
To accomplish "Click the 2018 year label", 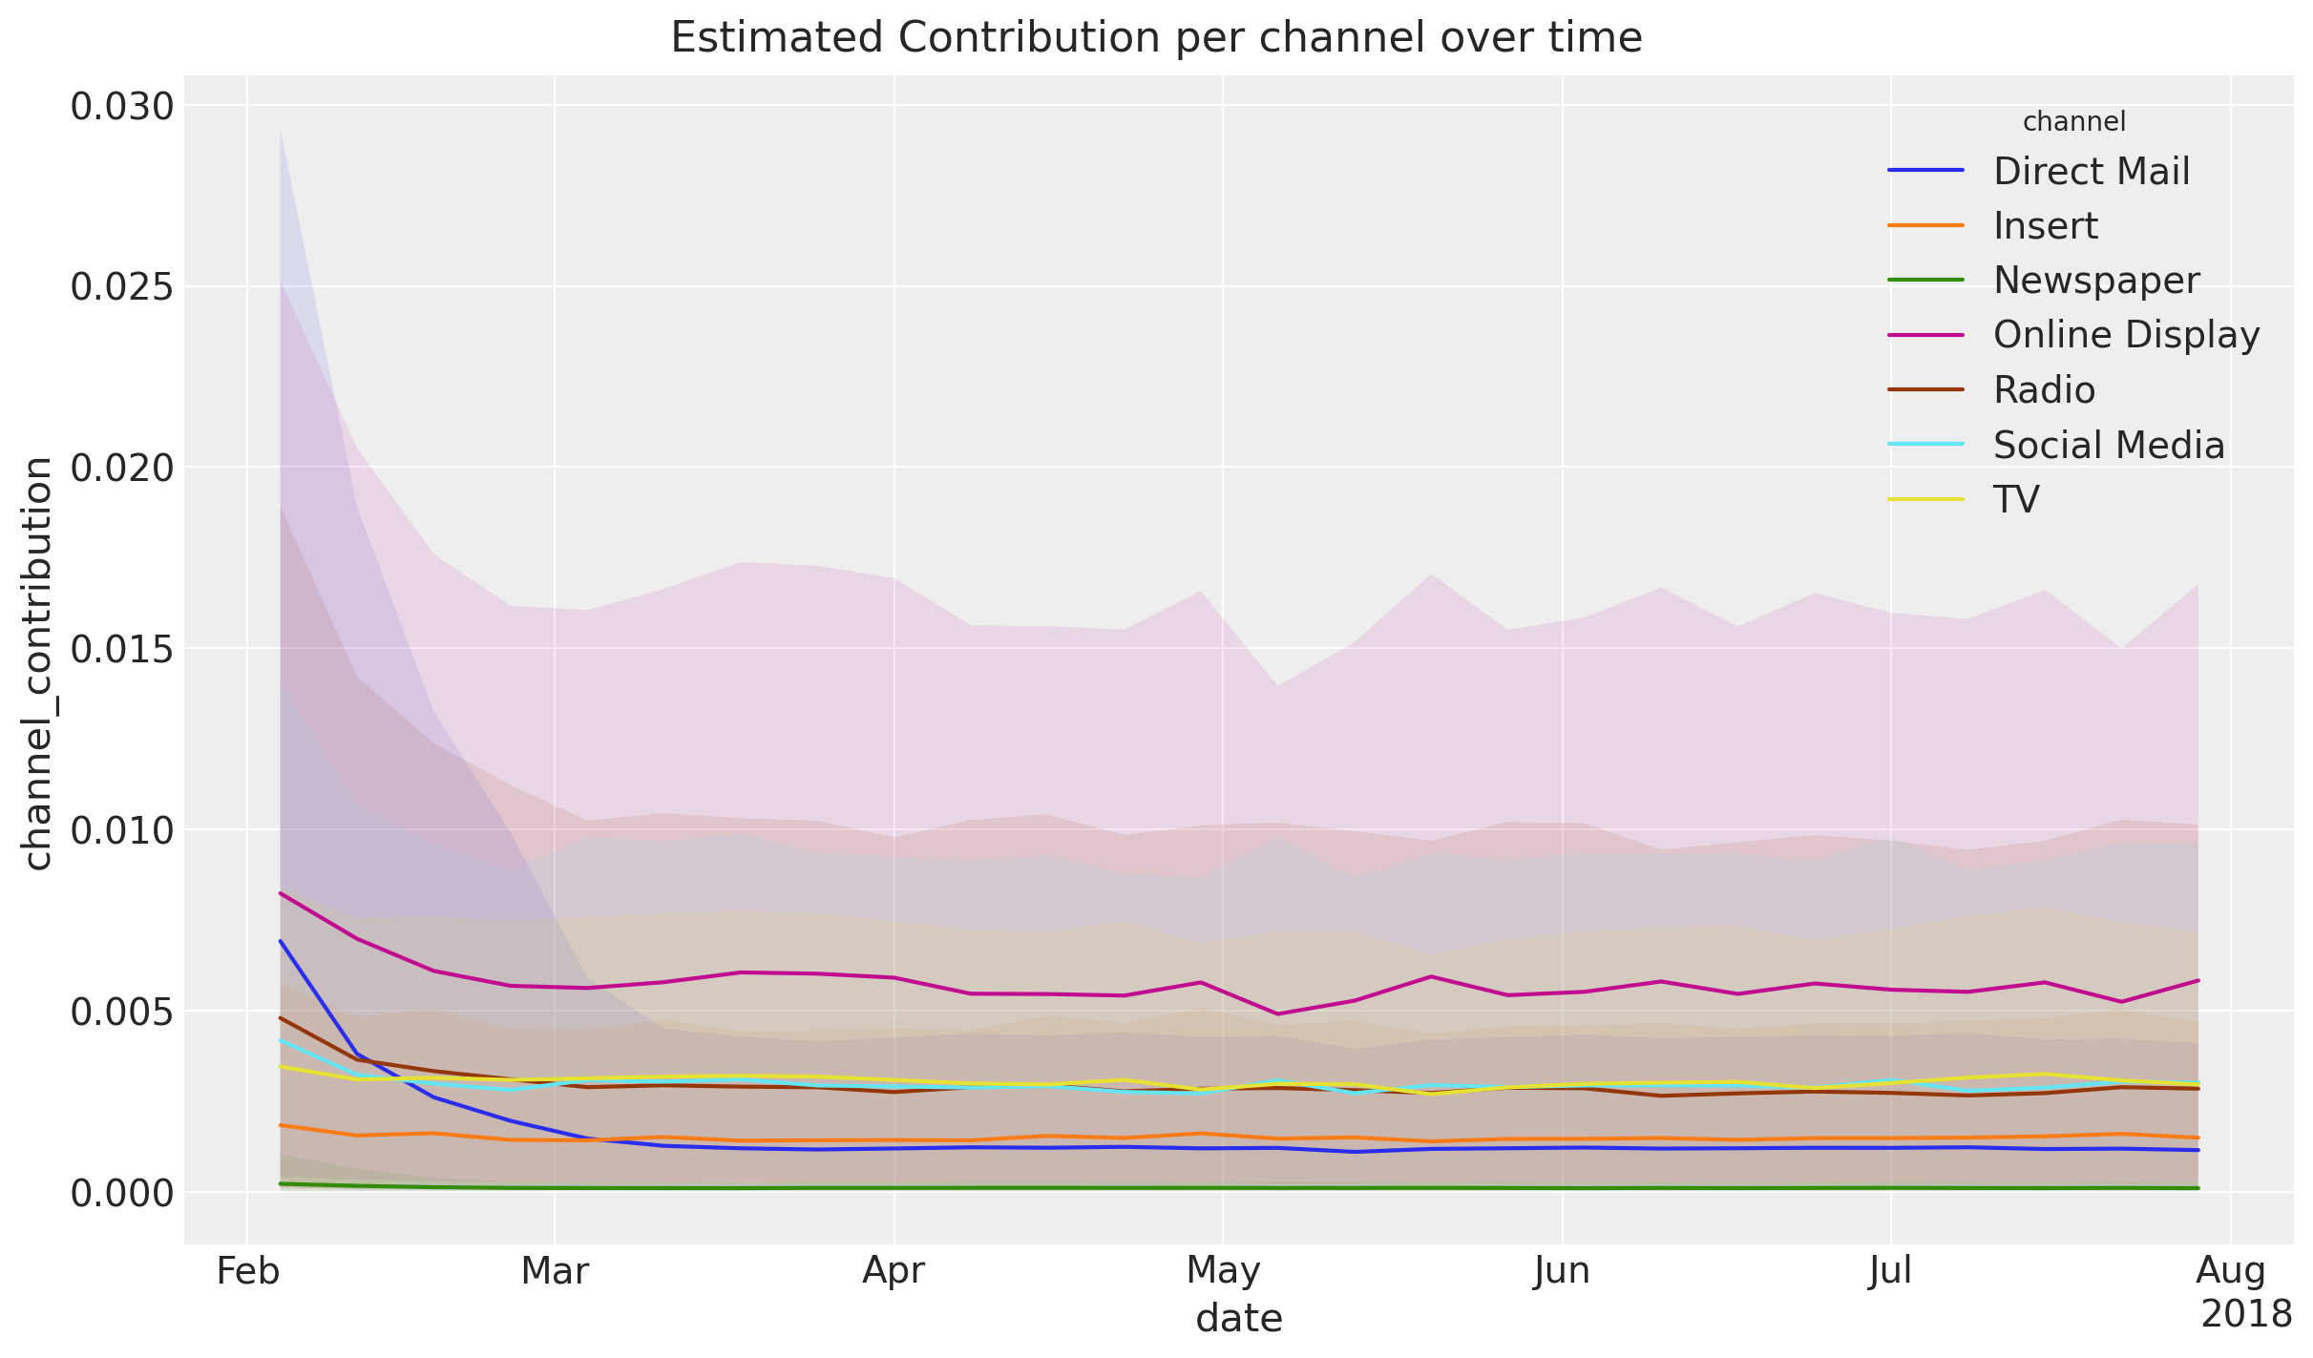I will [x=2246, y=1314].
